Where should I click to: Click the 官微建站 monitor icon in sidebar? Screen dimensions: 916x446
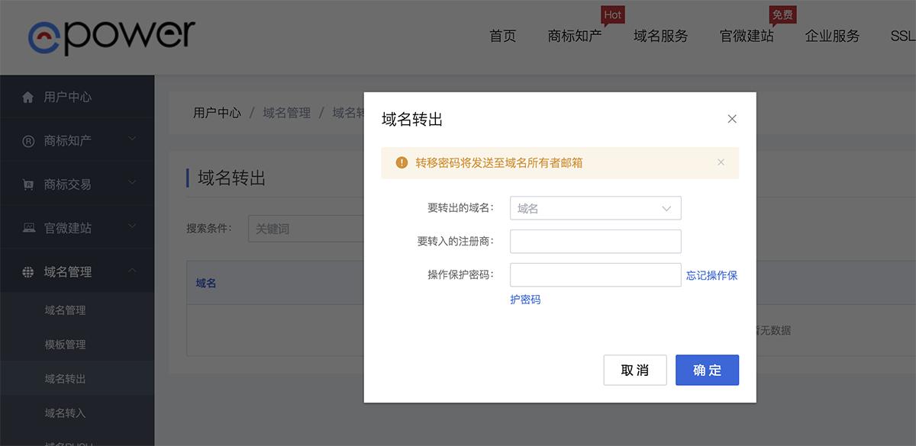point(30,227)
